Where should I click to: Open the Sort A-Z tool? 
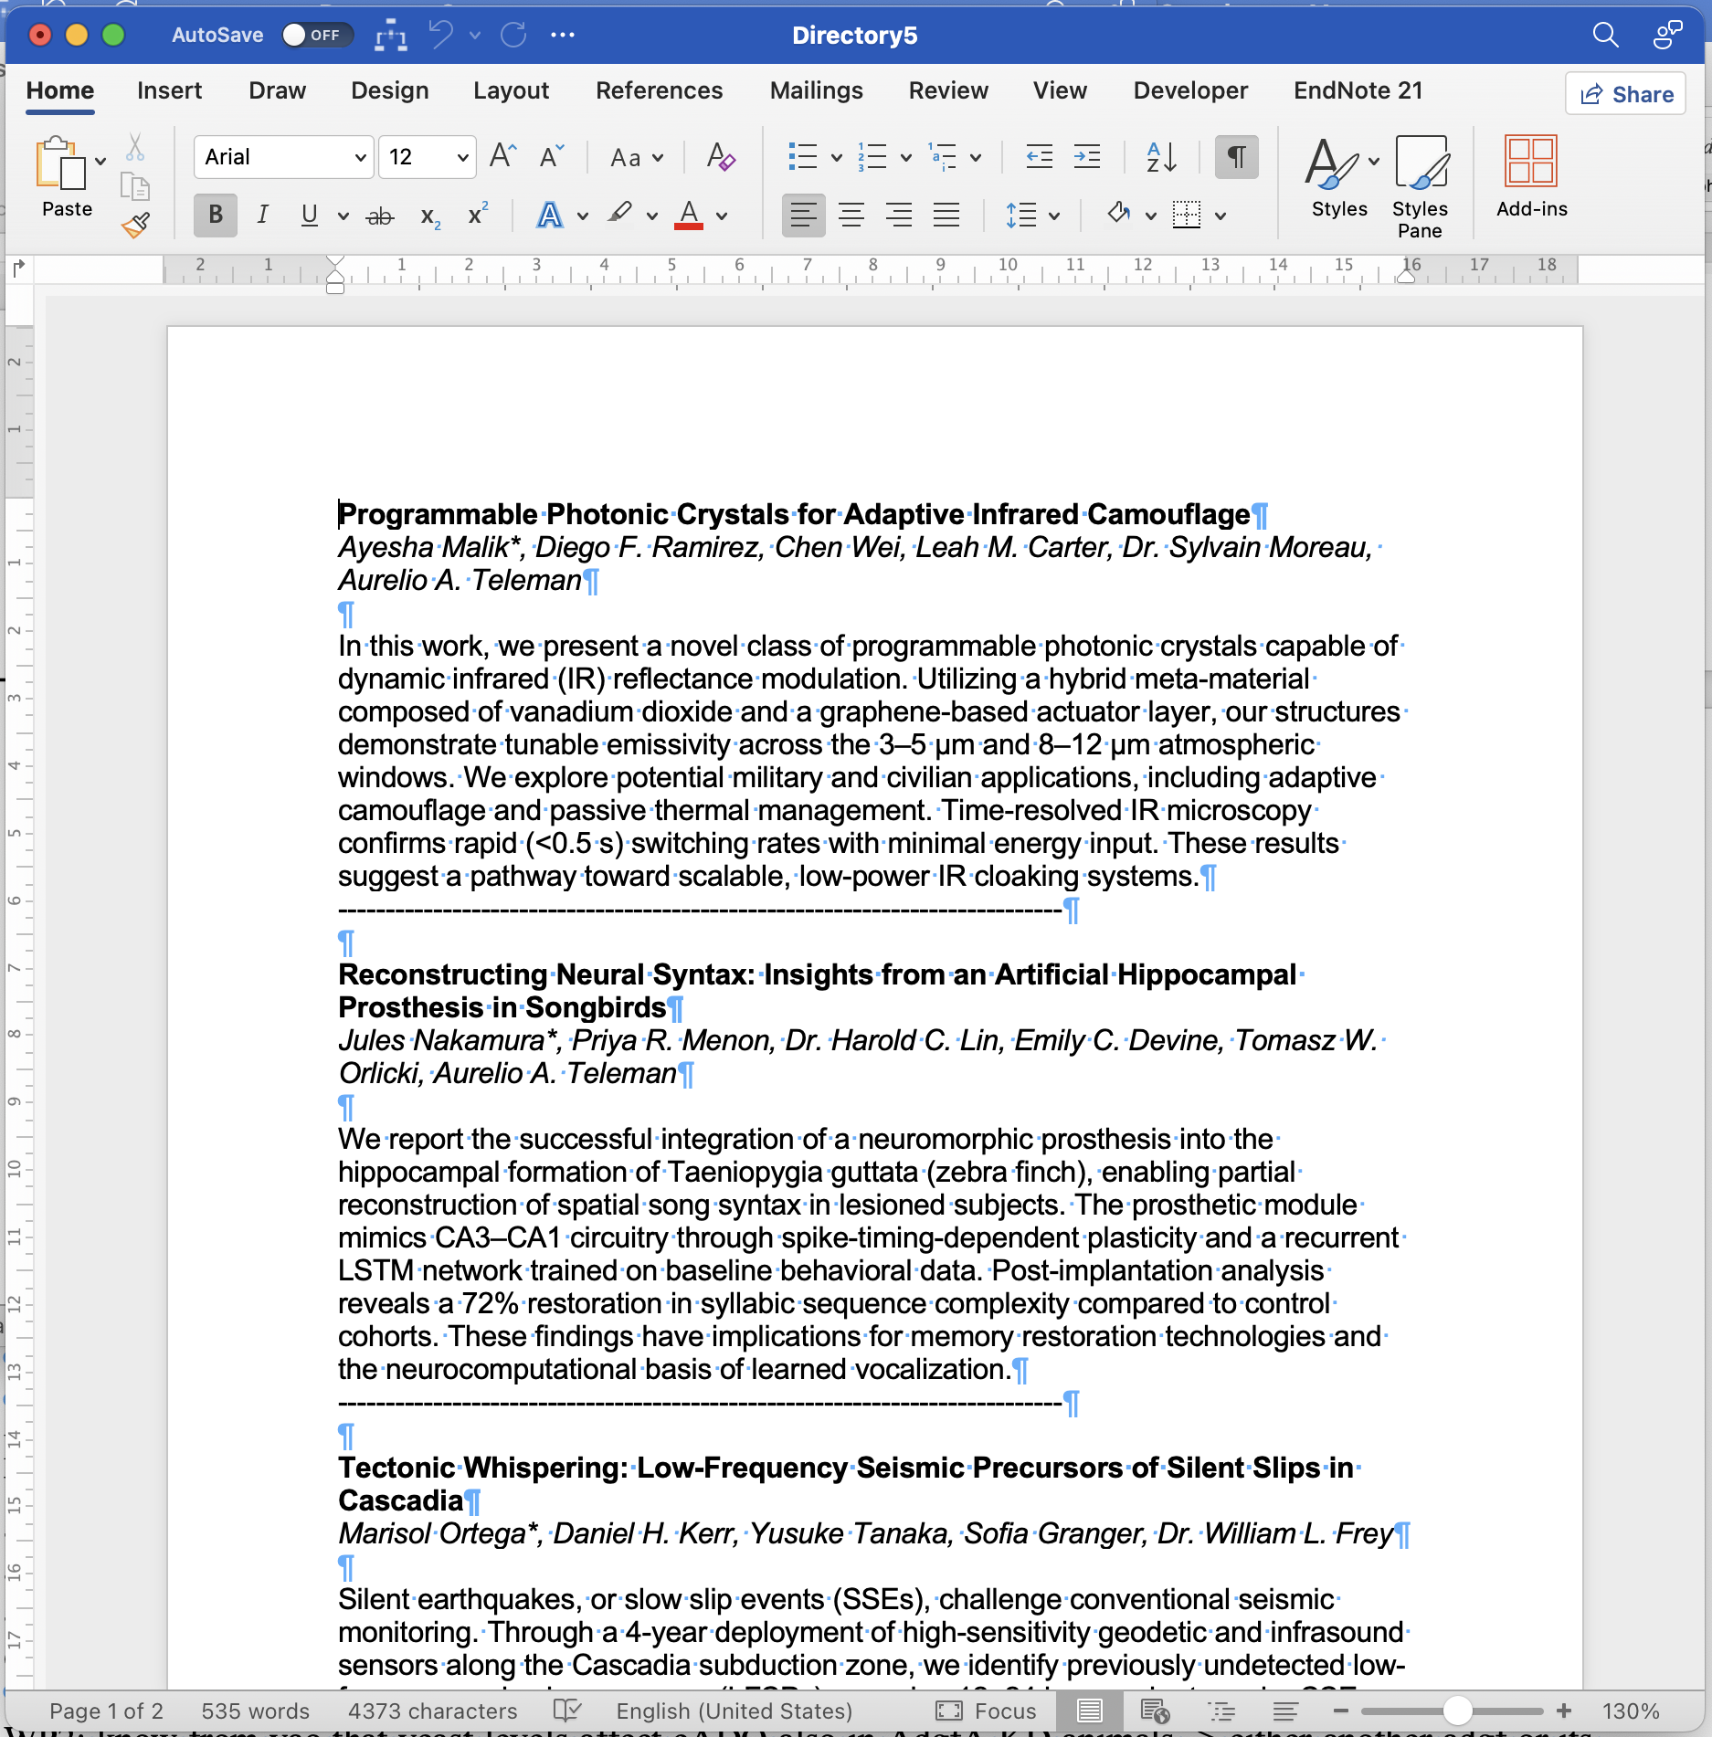point(1161,156)
